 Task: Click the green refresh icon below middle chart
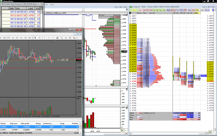[x=122, y=130]
